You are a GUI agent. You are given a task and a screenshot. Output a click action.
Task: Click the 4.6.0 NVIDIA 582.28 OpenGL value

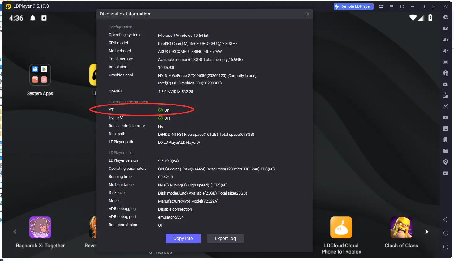[x=175, y=92]
